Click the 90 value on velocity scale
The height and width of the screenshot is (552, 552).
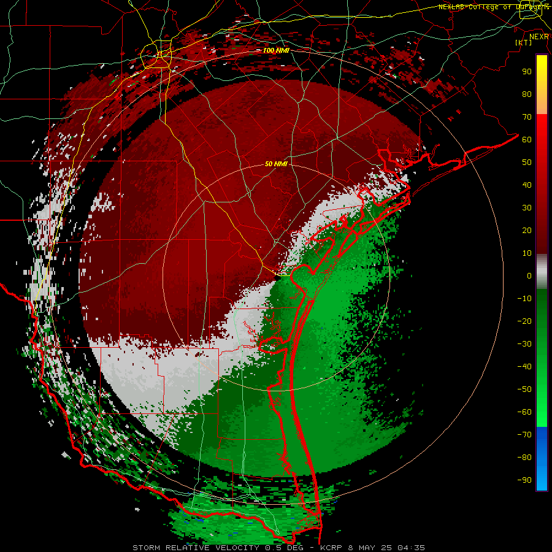click(527, 72)
